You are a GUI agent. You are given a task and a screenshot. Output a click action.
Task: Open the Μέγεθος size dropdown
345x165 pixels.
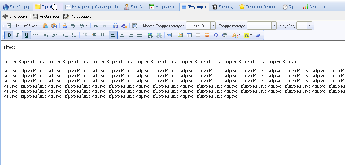tap(309, 26)
